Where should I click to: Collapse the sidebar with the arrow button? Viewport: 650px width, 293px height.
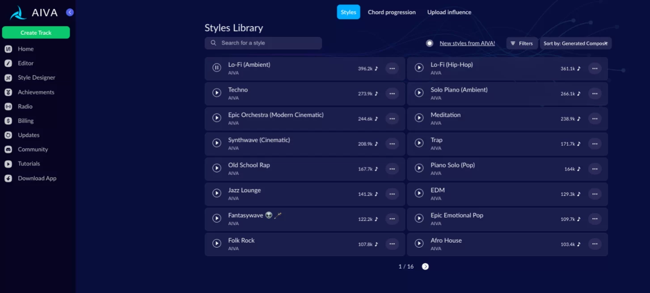point(70,12)
